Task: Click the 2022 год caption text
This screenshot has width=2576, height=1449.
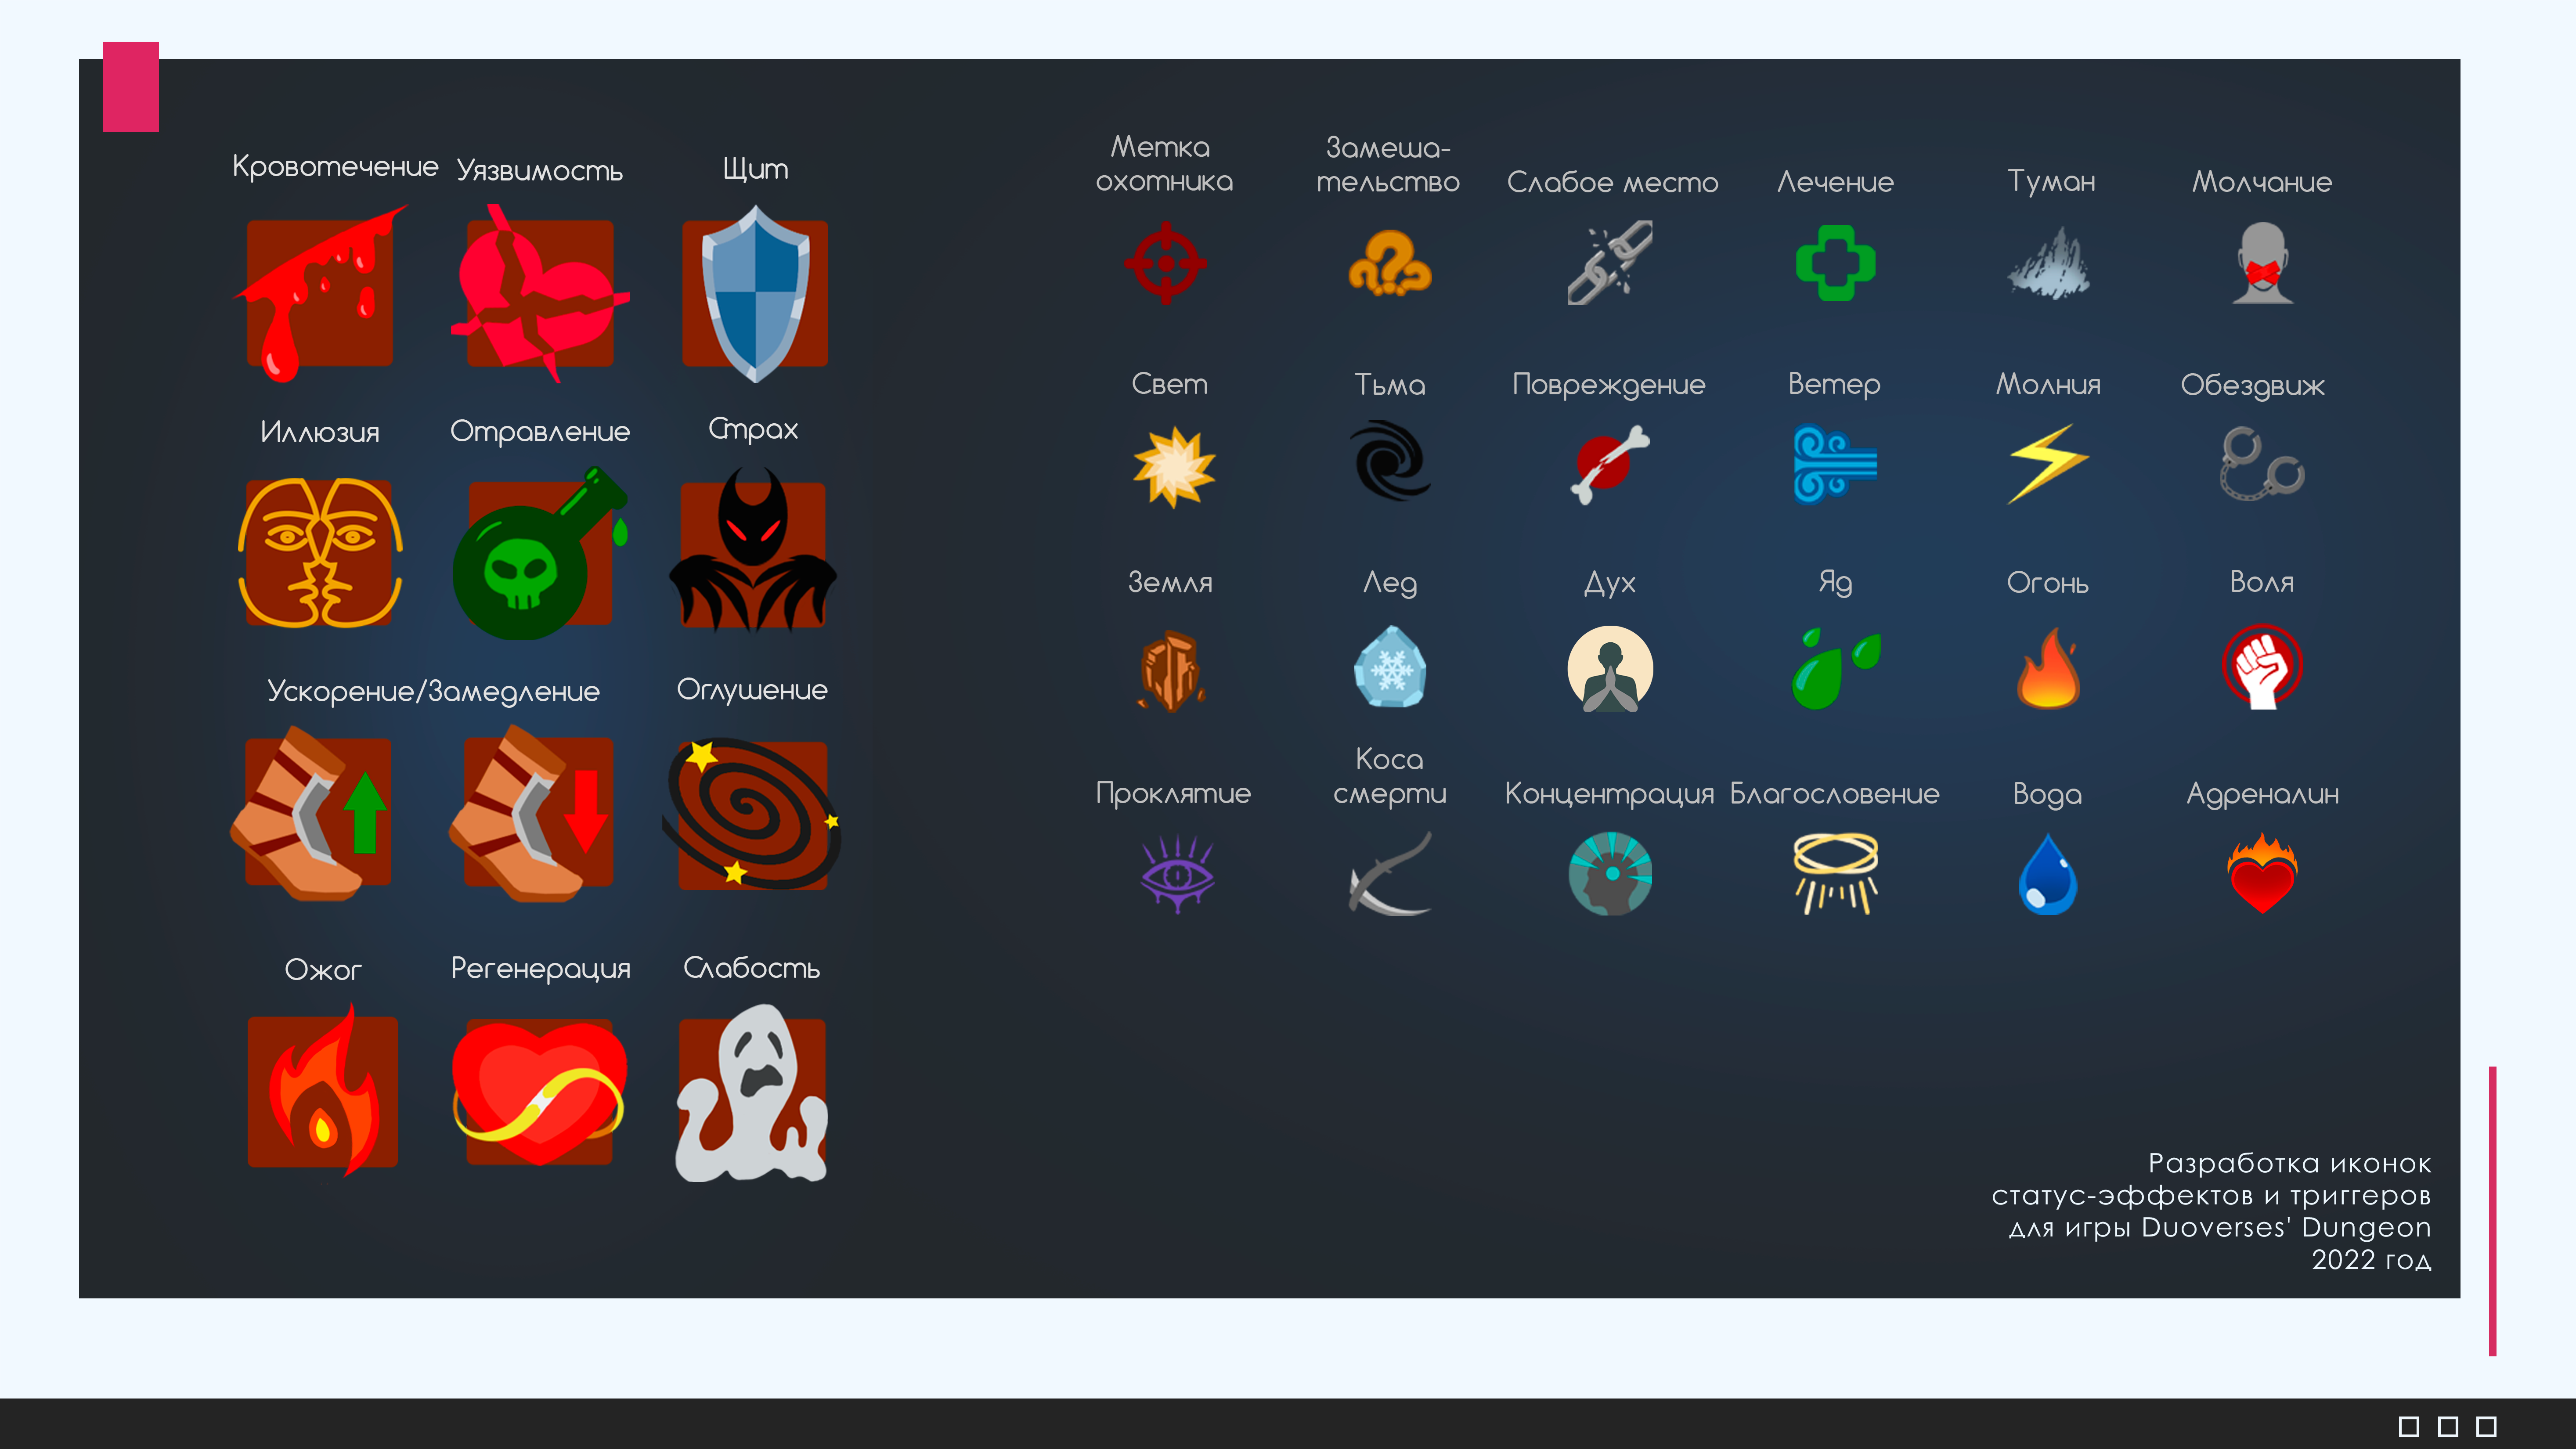Action: (2371, 1260)
